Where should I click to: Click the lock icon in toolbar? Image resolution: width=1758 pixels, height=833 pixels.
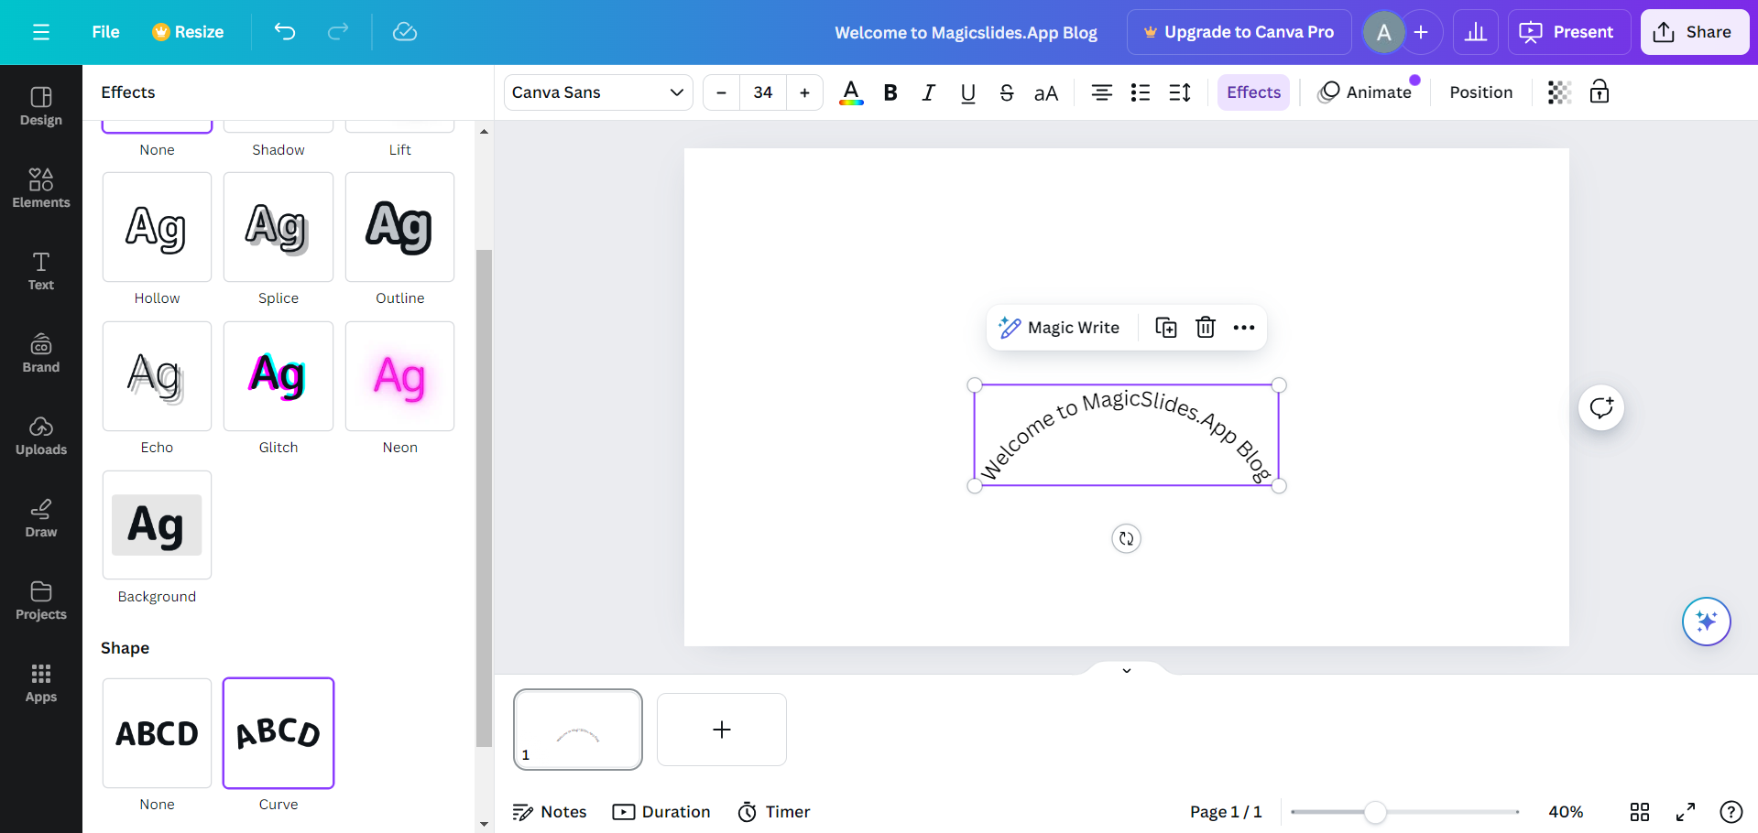(1599, 92)
